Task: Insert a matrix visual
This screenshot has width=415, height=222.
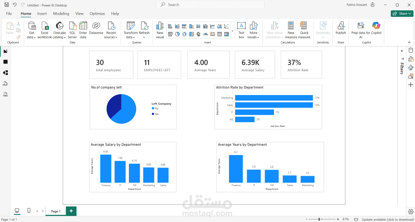Action: click(227, 34)
